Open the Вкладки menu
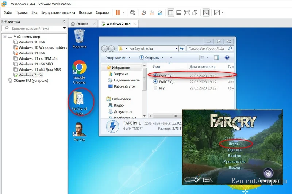 pyautogui.click(x=85, y=12)
